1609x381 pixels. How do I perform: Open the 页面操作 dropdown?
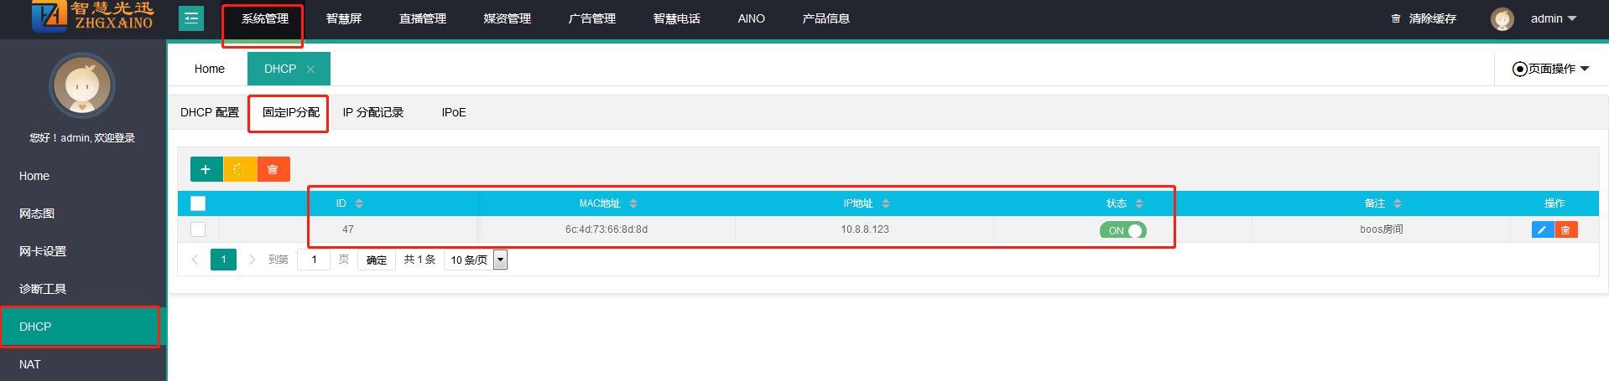1550,69
